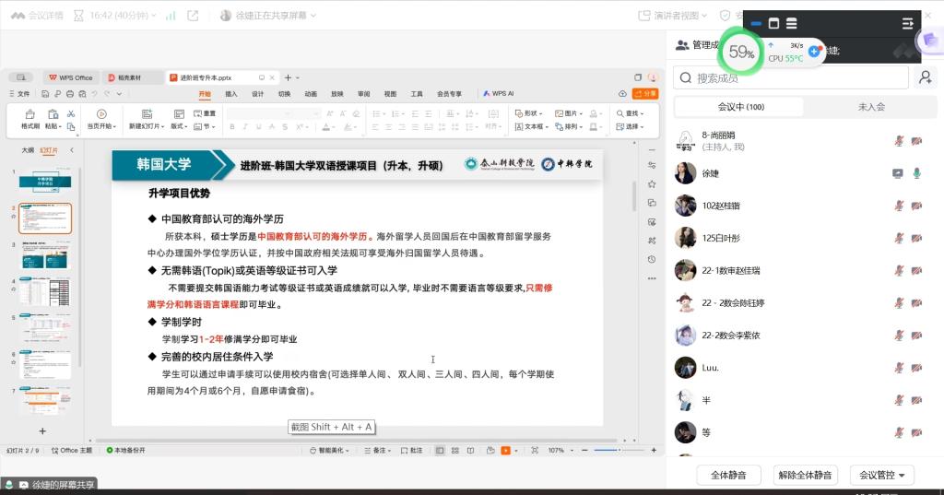Toggle camera for member 125白叶彤

[916, 239]
